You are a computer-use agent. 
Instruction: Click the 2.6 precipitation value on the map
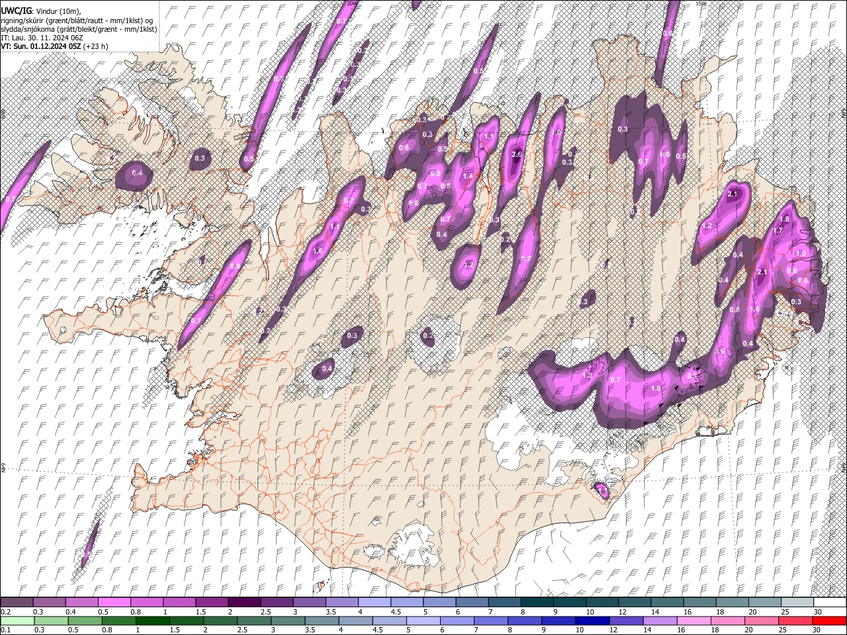(517, 155)
